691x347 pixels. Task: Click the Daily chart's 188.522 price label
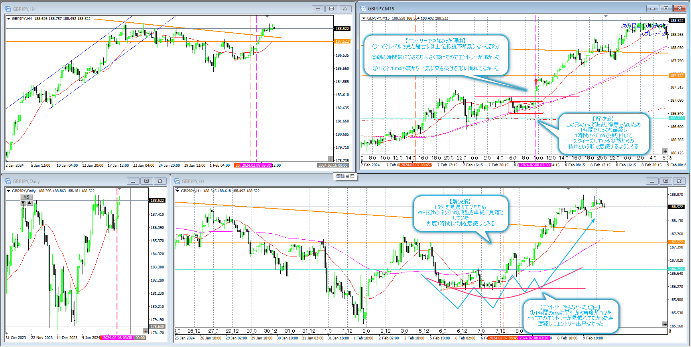click(157, 201)
